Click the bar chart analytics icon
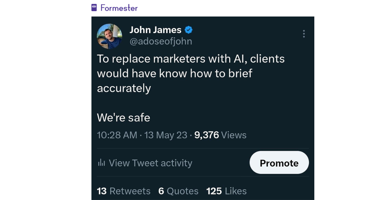The height and width of the screenshot is (200, 381). (102, 163)
